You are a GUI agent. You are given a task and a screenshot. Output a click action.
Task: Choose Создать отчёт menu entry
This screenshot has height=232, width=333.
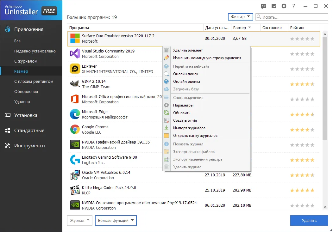click(185, 120)
